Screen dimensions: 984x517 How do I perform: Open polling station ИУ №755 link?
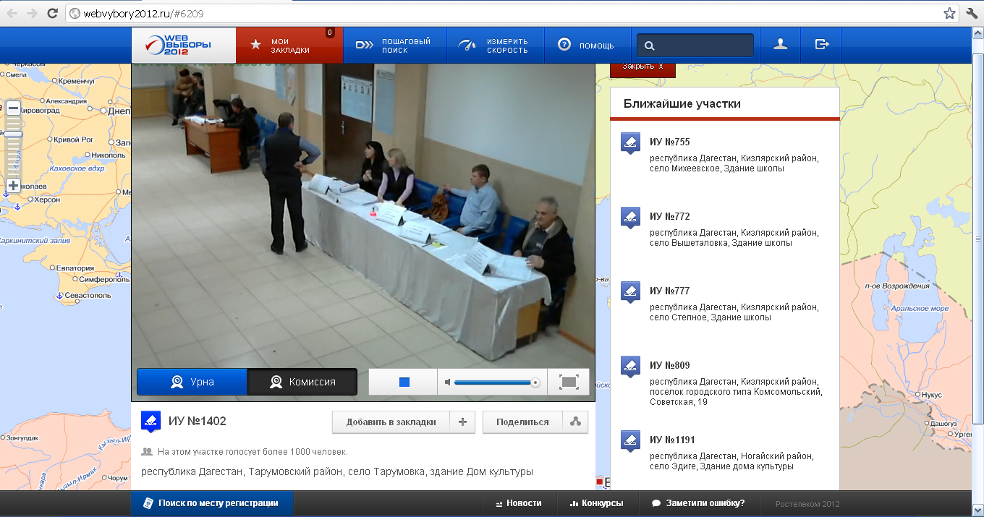pos(669,142)
